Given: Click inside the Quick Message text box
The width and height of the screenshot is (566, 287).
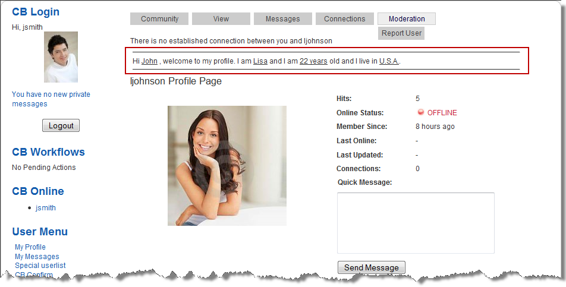Looking at the screenshot, I should (416, 223).
